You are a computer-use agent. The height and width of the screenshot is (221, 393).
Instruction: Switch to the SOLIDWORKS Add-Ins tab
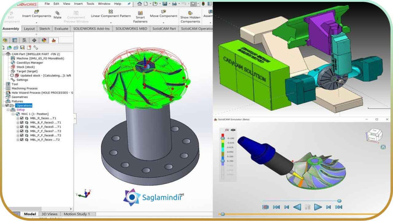tap(91, 28)
